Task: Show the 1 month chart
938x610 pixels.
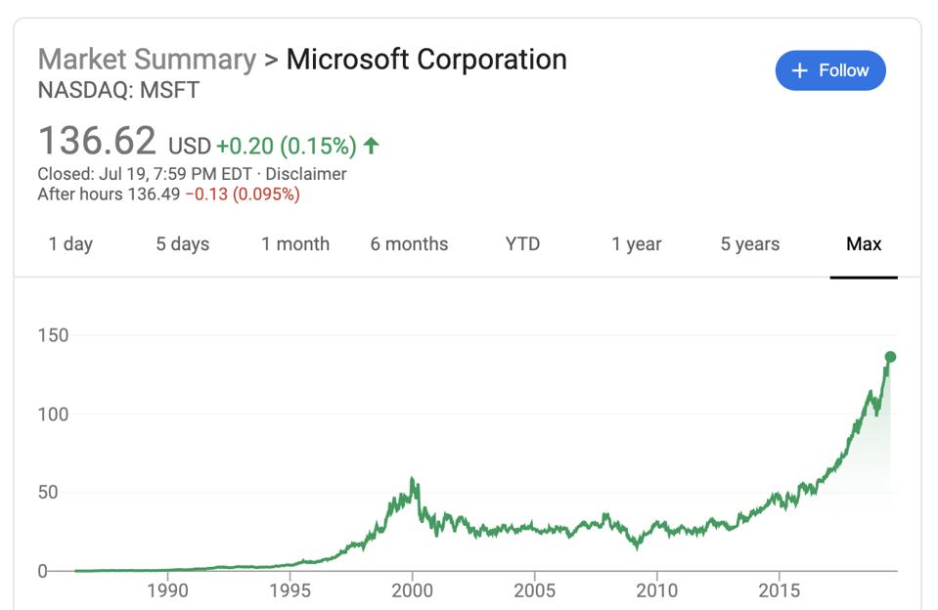Action: tap(295, 244)
